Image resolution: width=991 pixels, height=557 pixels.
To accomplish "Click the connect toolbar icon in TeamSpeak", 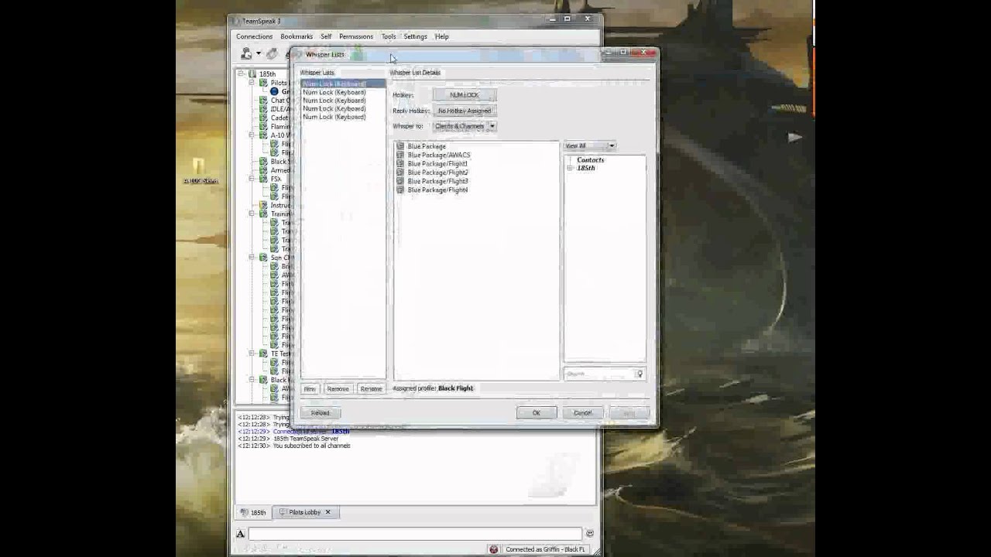I will pyautogui.click(x=246, y=53).
